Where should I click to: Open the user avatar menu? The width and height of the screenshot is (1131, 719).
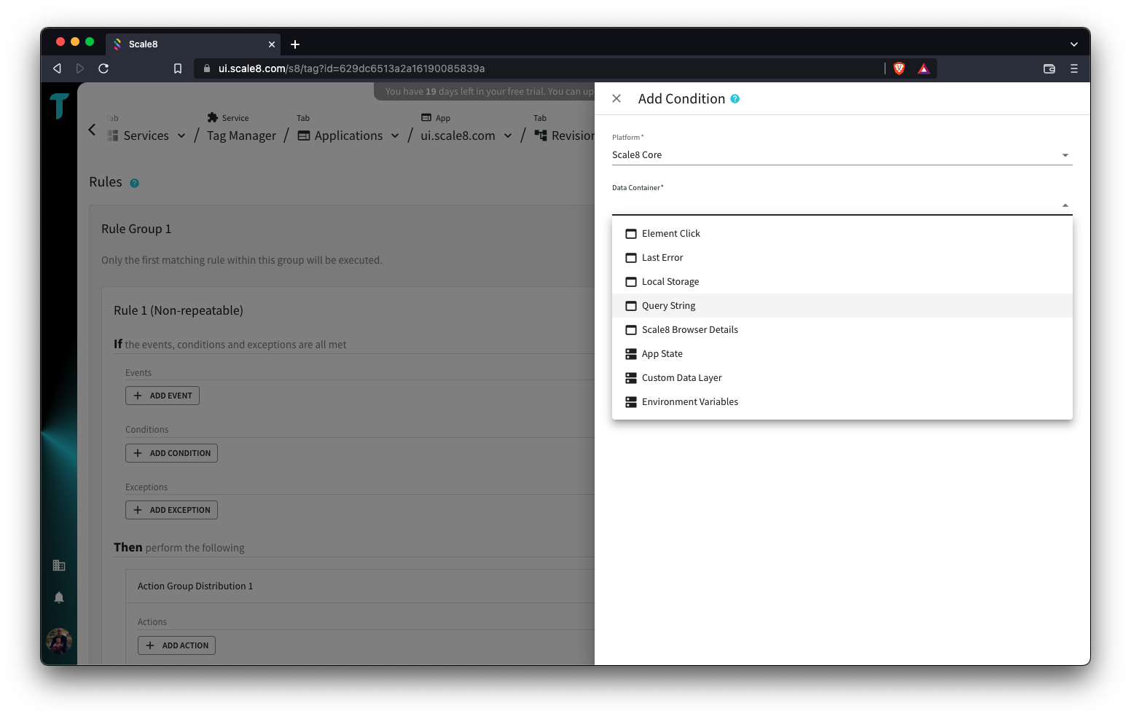(x=59, y=641)
